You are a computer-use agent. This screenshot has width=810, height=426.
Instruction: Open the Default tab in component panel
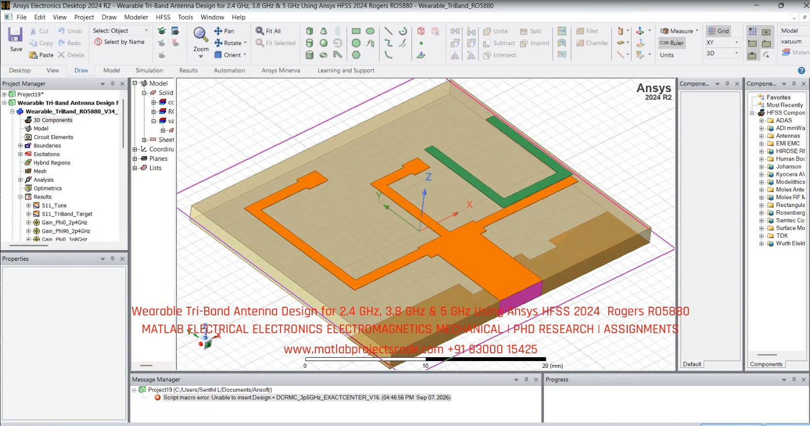(692, 364)
